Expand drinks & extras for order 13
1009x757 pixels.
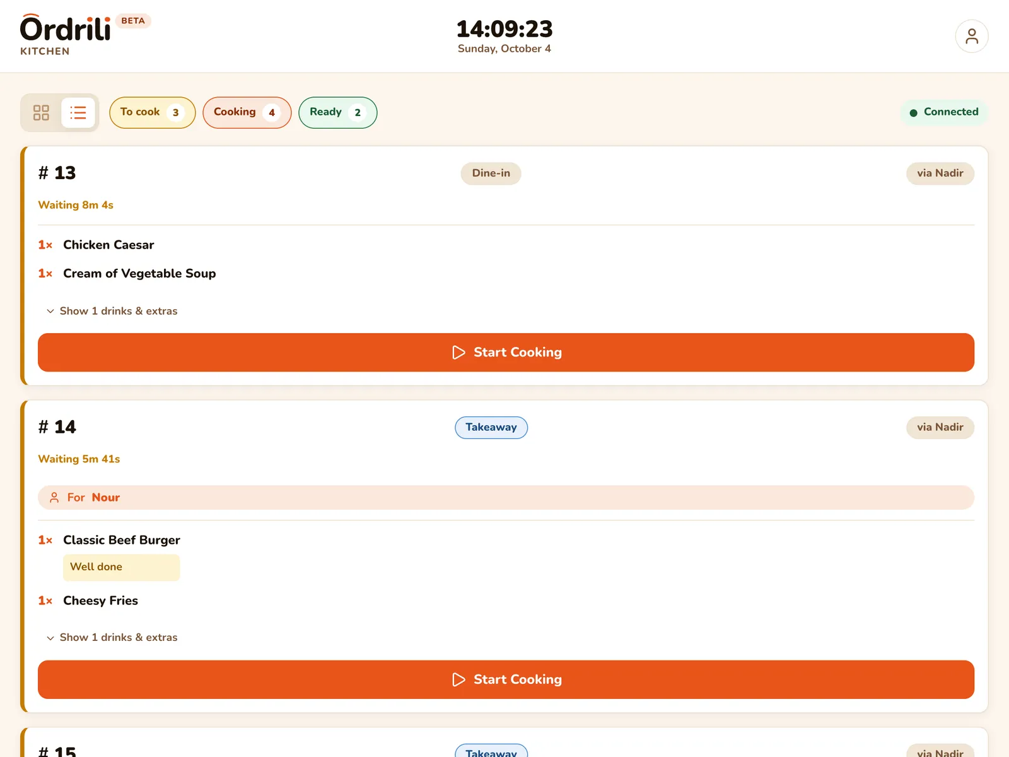tap(112, 311)
